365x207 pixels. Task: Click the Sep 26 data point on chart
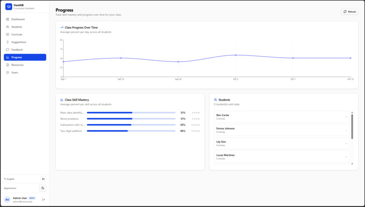coord(178,62)
